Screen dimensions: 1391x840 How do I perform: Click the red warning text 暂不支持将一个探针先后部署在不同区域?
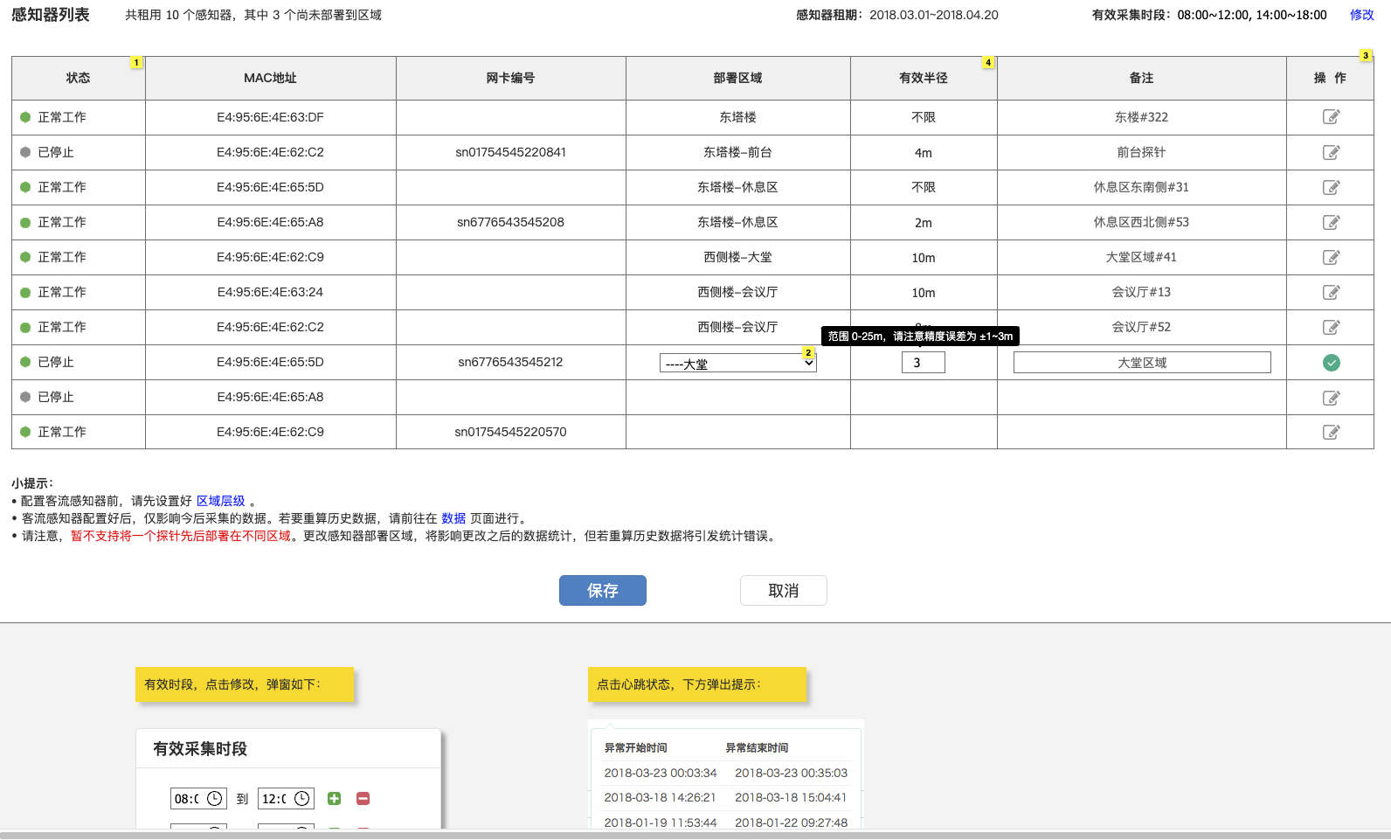pyautogui.click(x=181, y=536)
